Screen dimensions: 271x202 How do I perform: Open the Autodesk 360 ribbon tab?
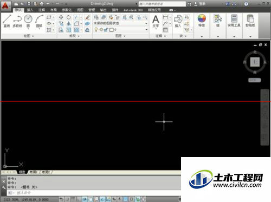point(133,10)
